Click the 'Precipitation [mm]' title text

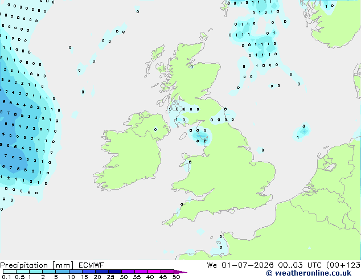click(36, 265)
